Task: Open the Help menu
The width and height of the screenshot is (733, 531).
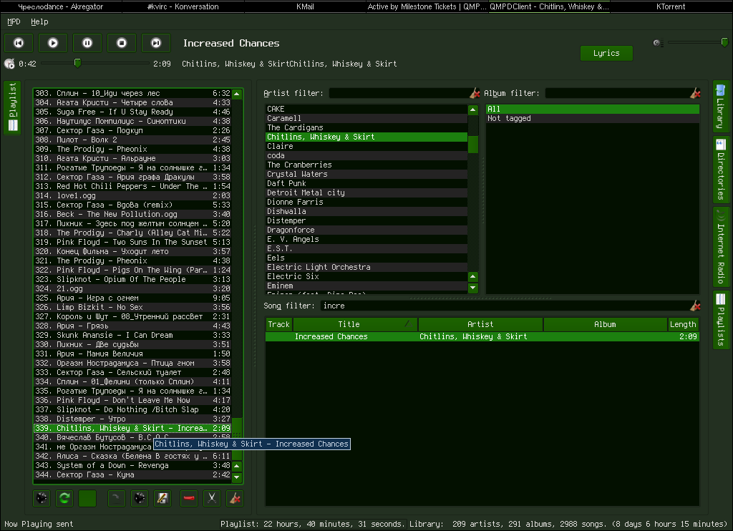Action: [x=39, y=21]
